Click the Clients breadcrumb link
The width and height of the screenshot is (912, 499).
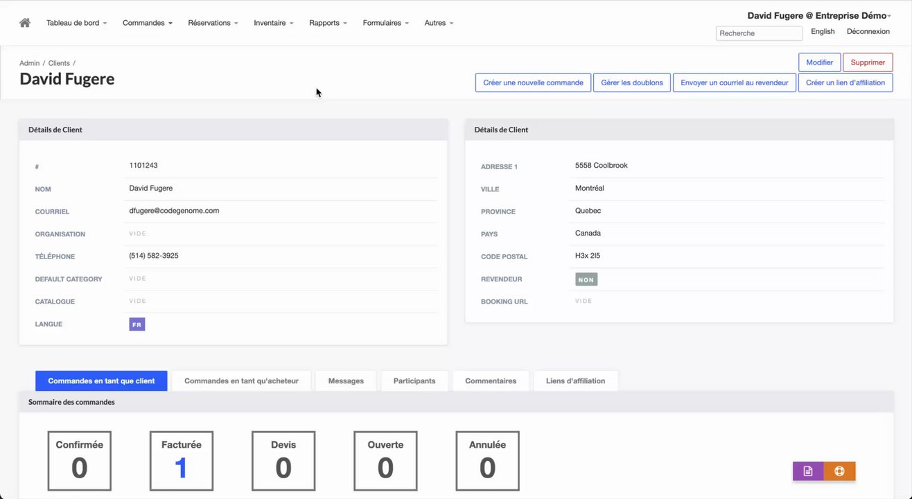[x=59, y=63]
